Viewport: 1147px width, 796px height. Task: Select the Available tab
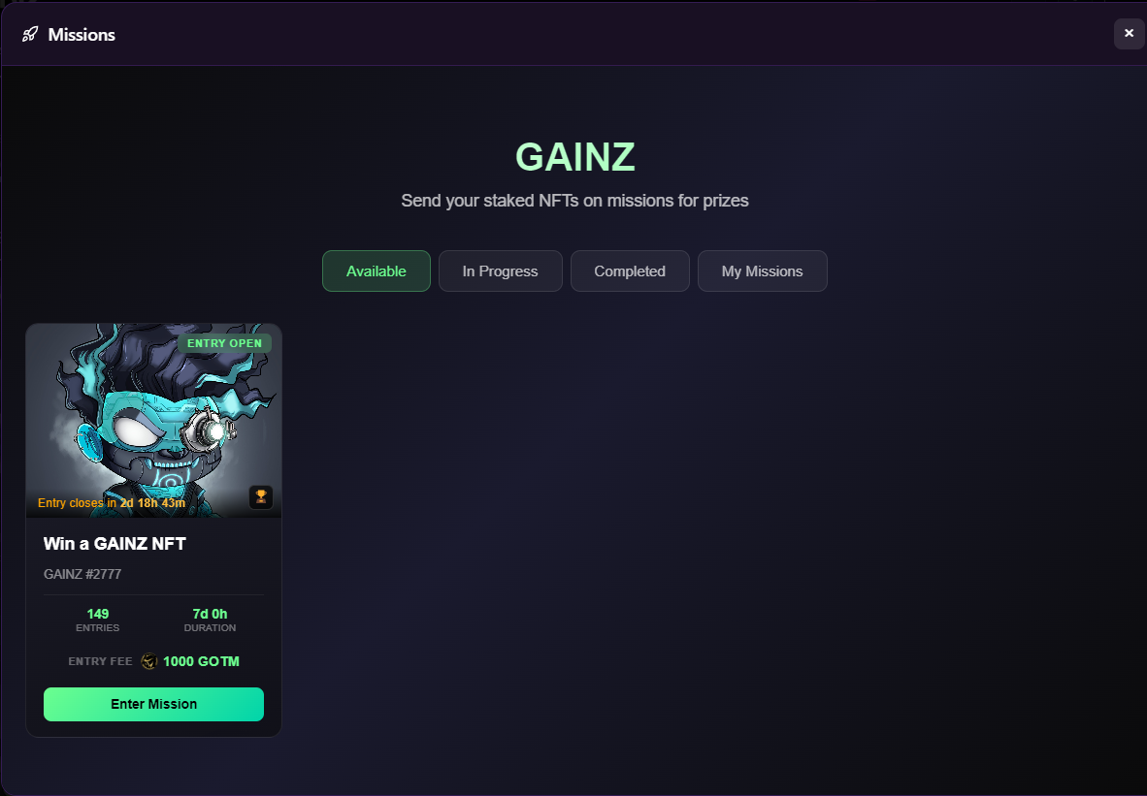[376, 271]
